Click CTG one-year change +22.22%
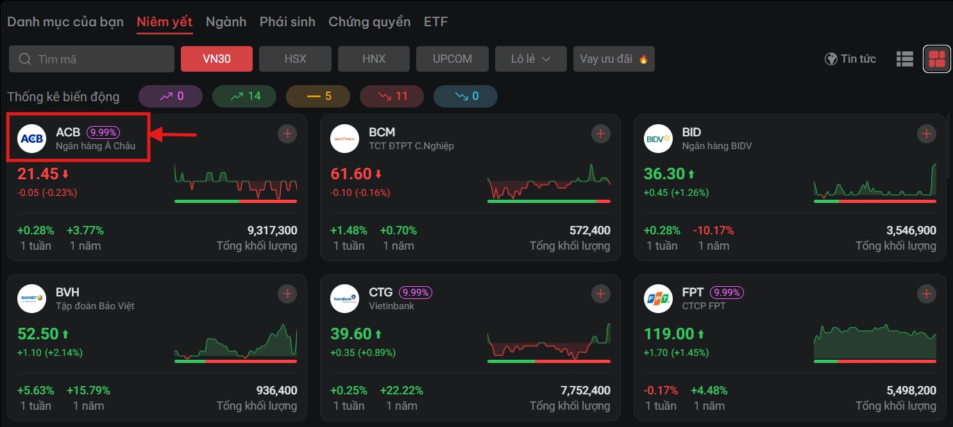Image resolution: width=953 pixels, height=427 pixels. (401, 391)
